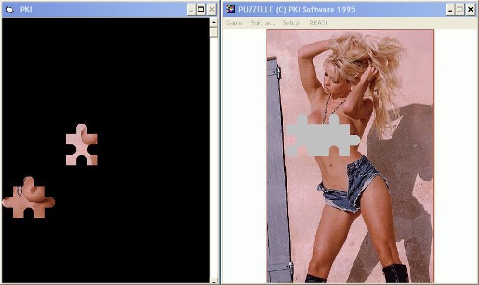Viewport: 479px width, 285px height.
Task: Close the PKI window
Action: [x=212, y=10]
